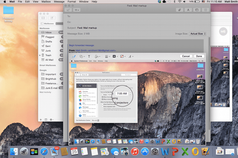Launch Microsoft PowerPoint from the Dock
This screenshot has width=238, height=158.
175,152
